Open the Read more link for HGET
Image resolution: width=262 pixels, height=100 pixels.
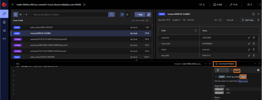pos(243,81)
